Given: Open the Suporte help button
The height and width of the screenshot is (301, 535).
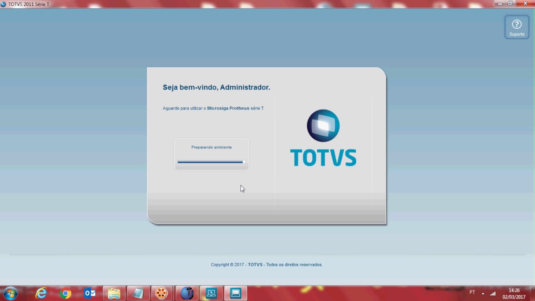Looking at the screenshot, I should pyautogui.click(x=517, y=27).
